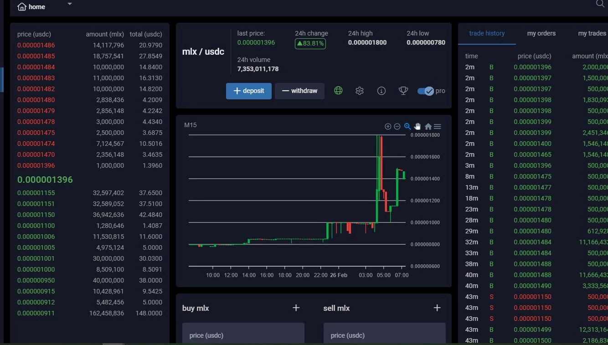
Task: Expand the dropdown arrow beside home
Action: click(x=70, y=4)
